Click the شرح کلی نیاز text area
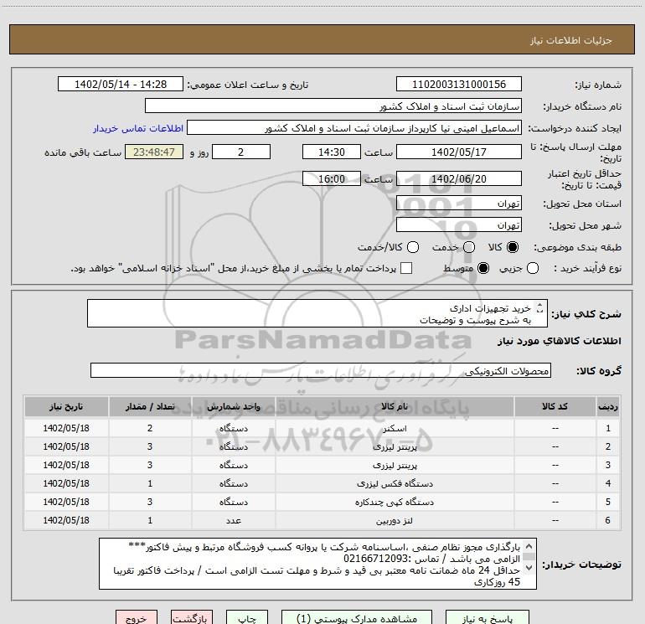 coord(317,313)
